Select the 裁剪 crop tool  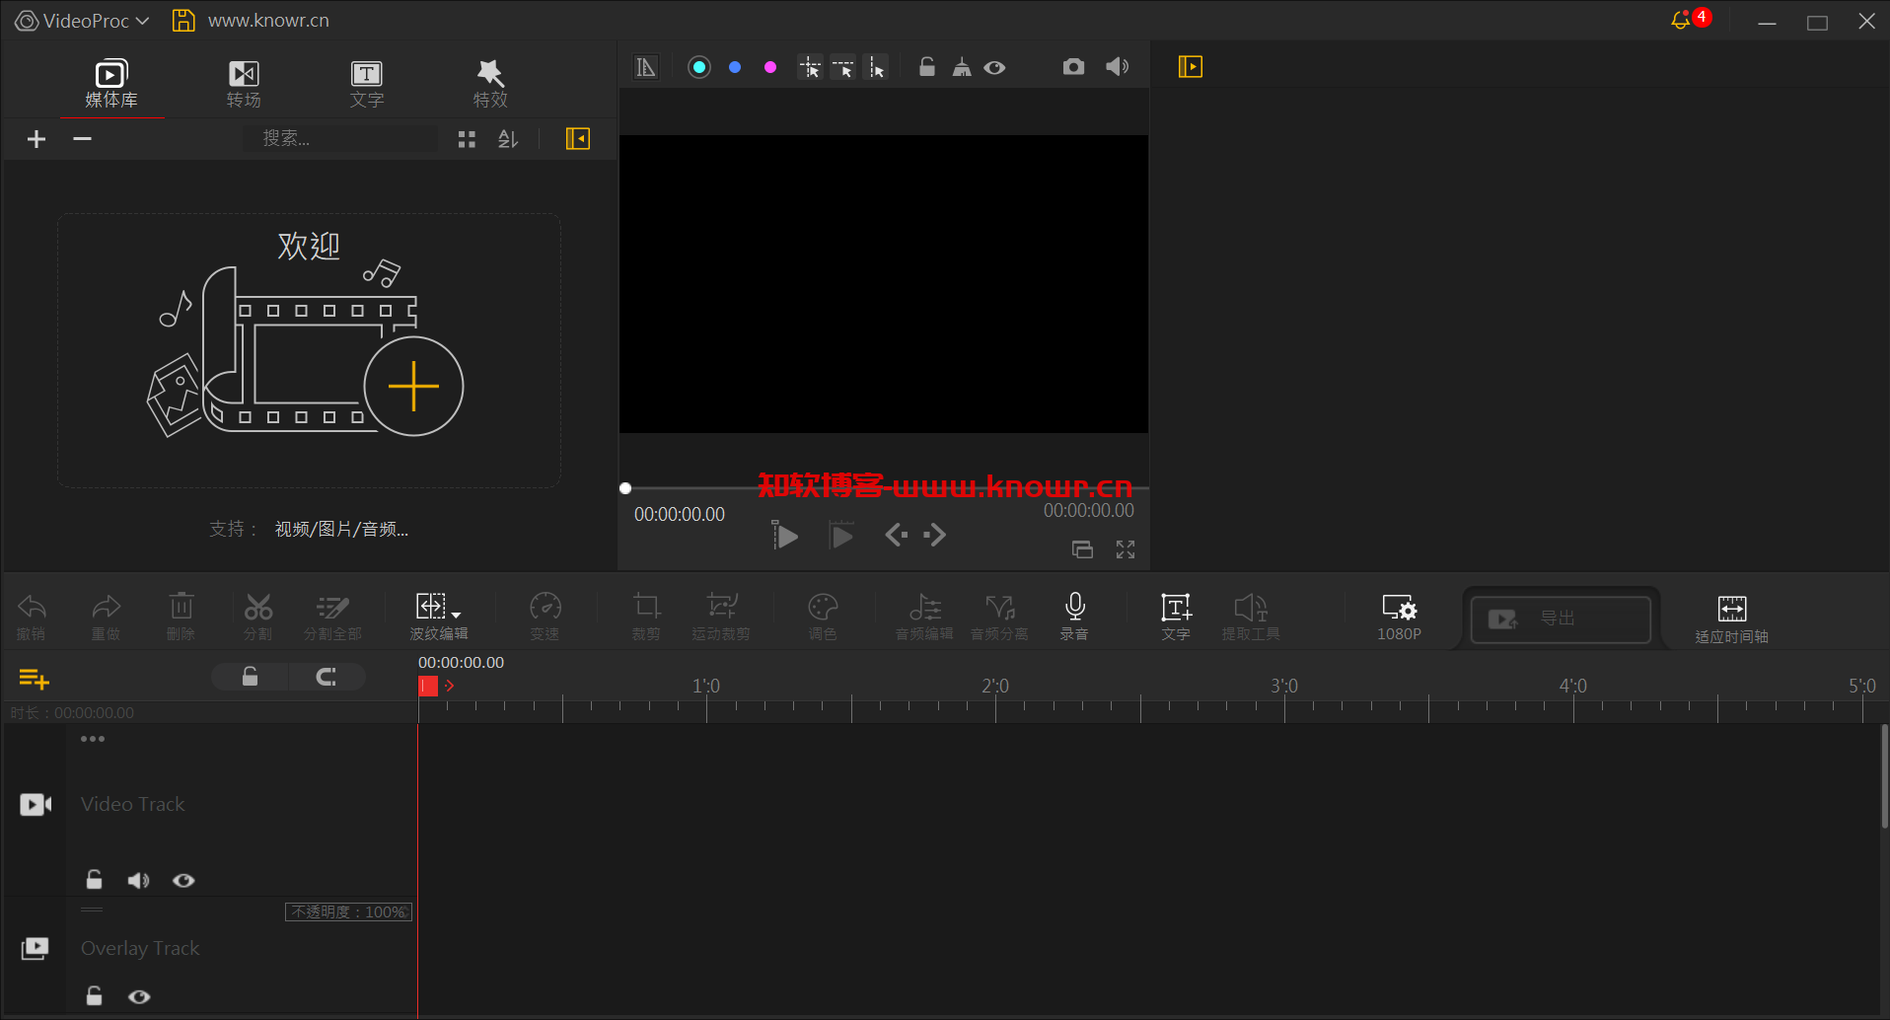pos(646,617)
